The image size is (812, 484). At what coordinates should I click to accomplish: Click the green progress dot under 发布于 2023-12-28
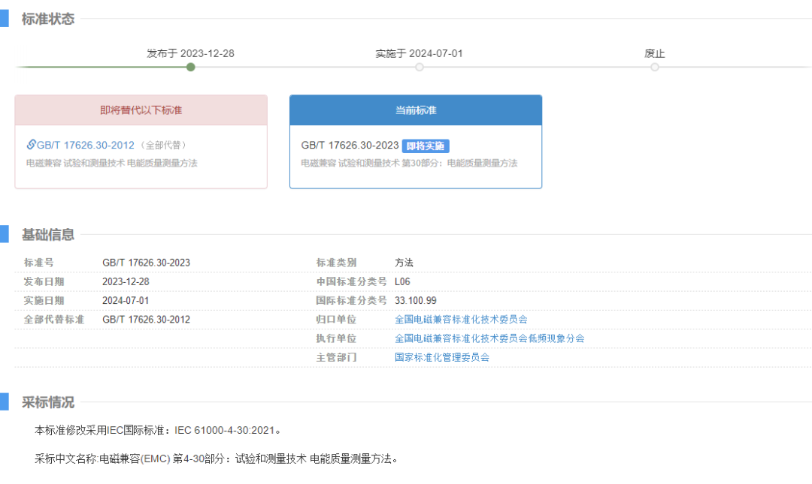pyautogui.click(x=190, y=66)
